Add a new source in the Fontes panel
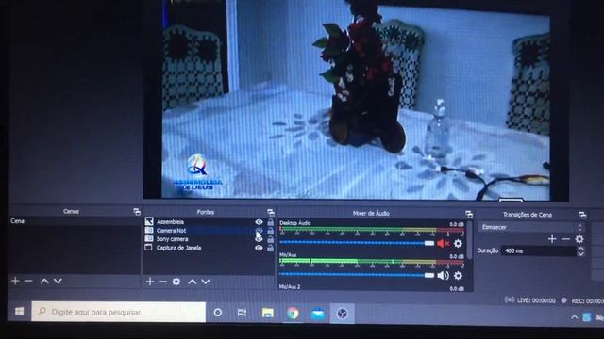This screenshot has width=604, height=339. [x=150, y=282]
